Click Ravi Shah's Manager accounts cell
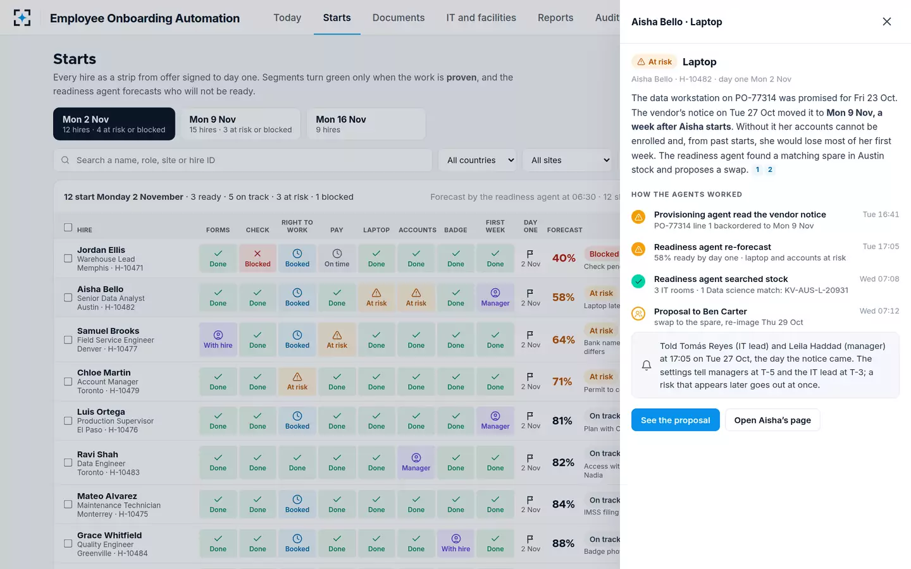 tap(416, 462)
